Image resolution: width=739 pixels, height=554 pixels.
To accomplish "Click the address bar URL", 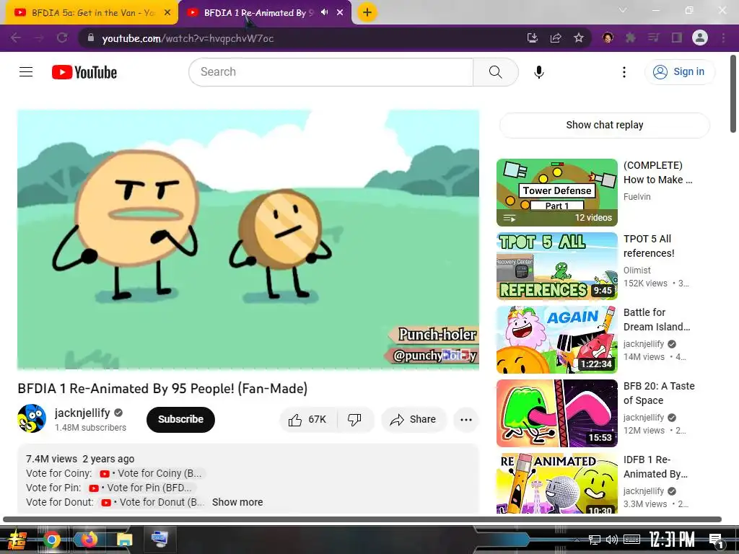I will 188,38.
